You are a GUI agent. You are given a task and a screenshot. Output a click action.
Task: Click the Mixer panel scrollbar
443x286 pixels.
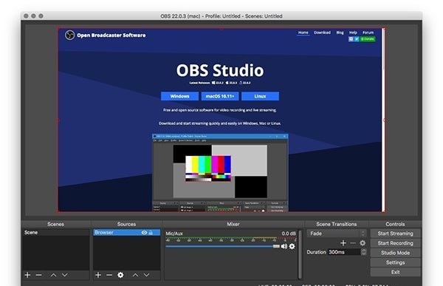pyautogui.click(x=300, y=254)
